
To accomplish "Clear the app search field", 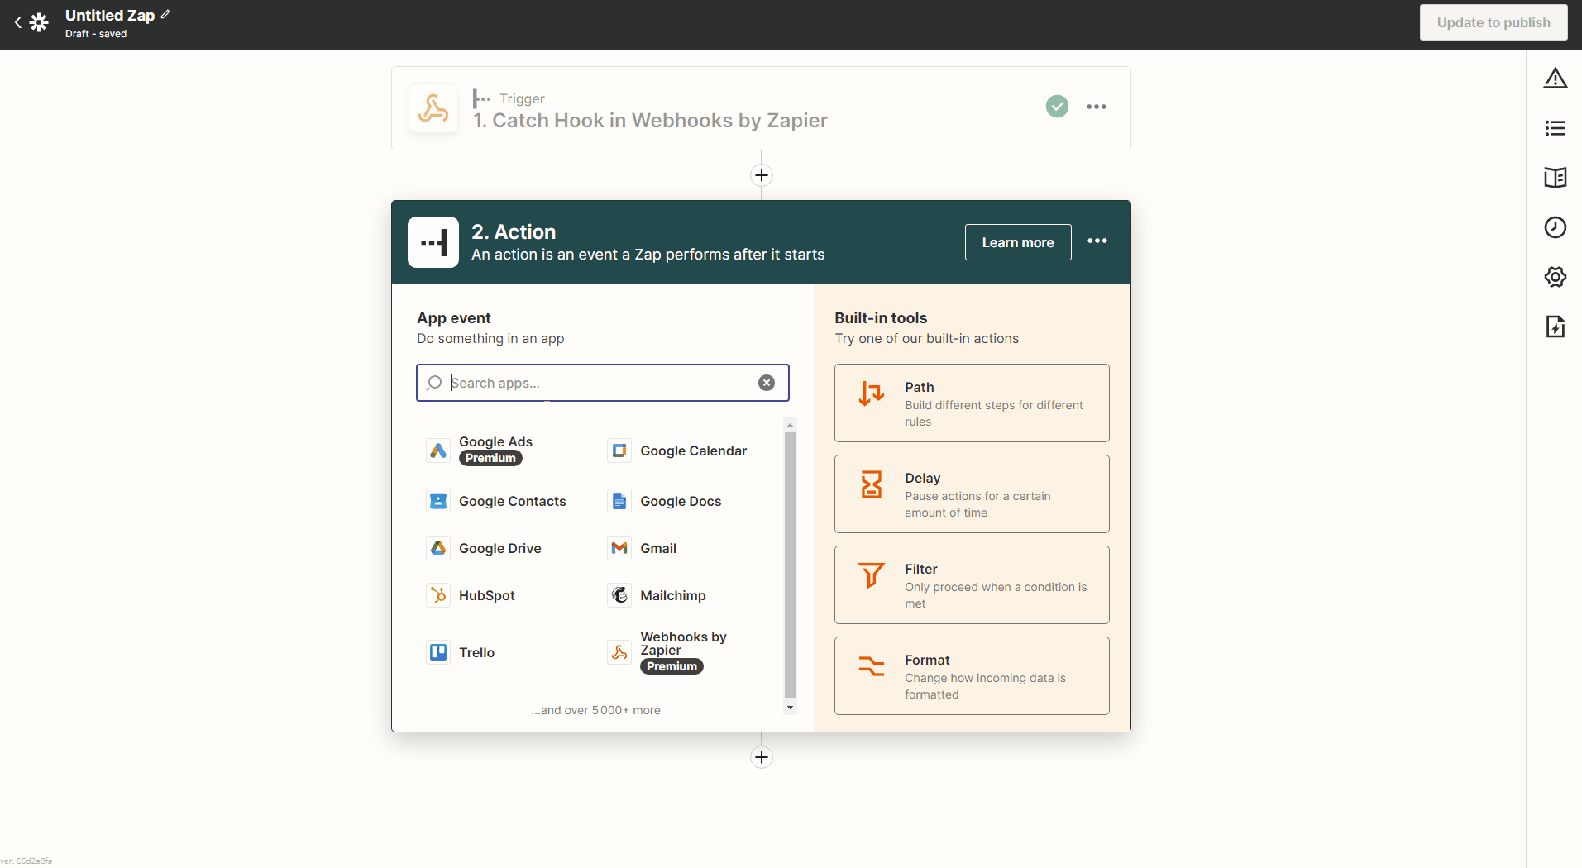I will click(x=767, y=383).
